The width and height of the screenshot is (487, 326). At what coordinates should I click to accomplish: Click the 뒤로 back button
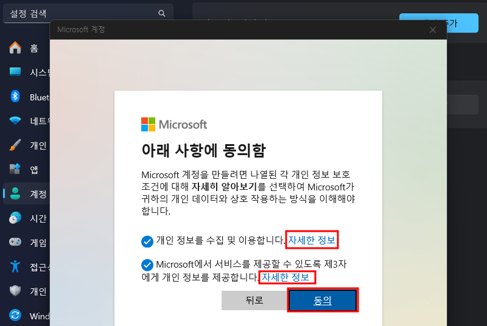point(254,300)
